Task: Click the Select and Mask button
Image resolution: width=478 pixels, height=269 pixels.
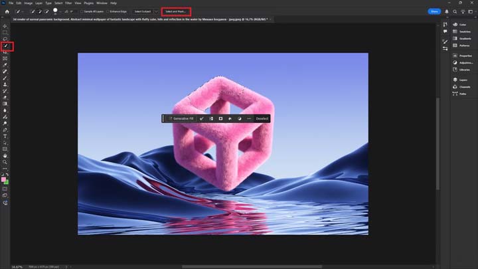Action: (176, 11)
